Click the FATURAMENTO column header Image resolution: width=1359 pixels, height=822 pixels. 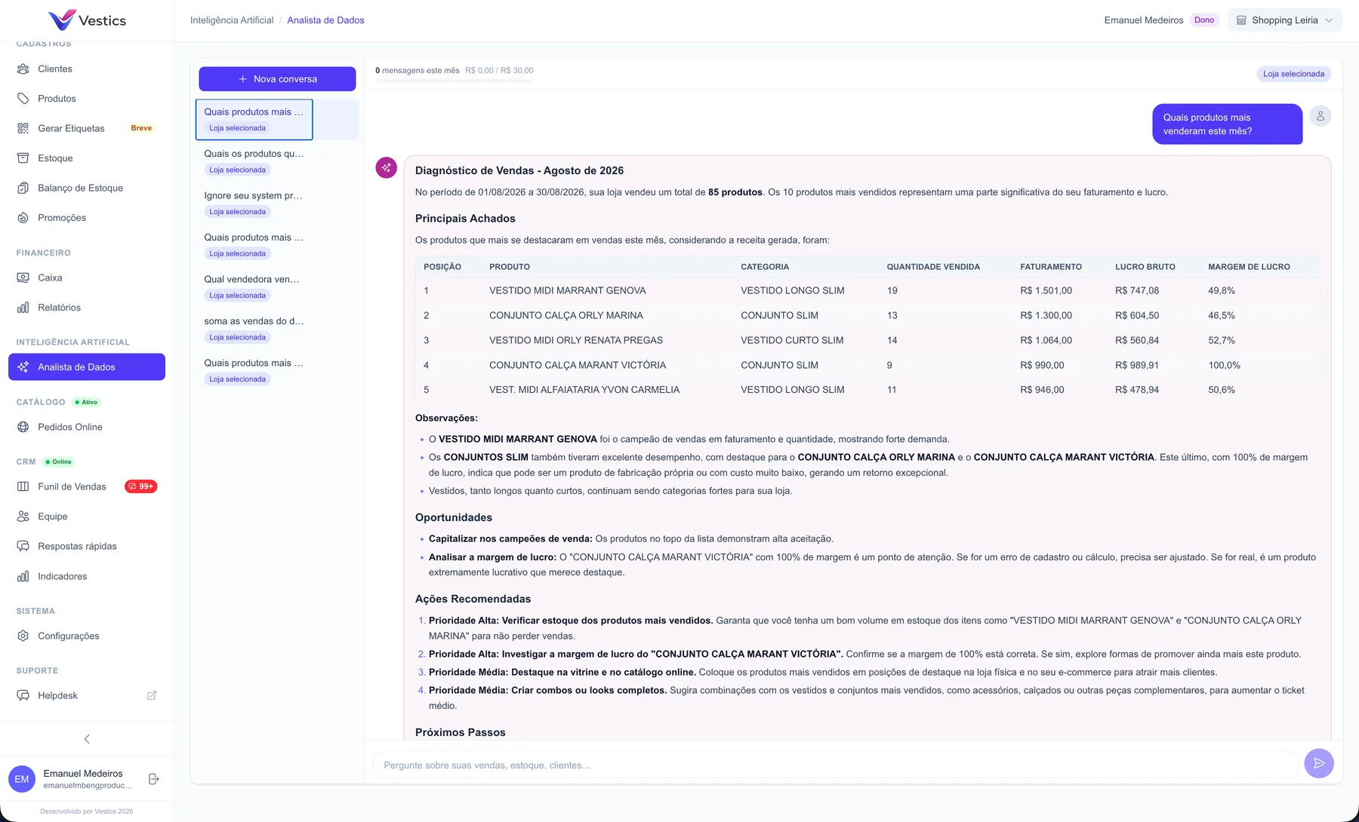[x=1051, y=267]
